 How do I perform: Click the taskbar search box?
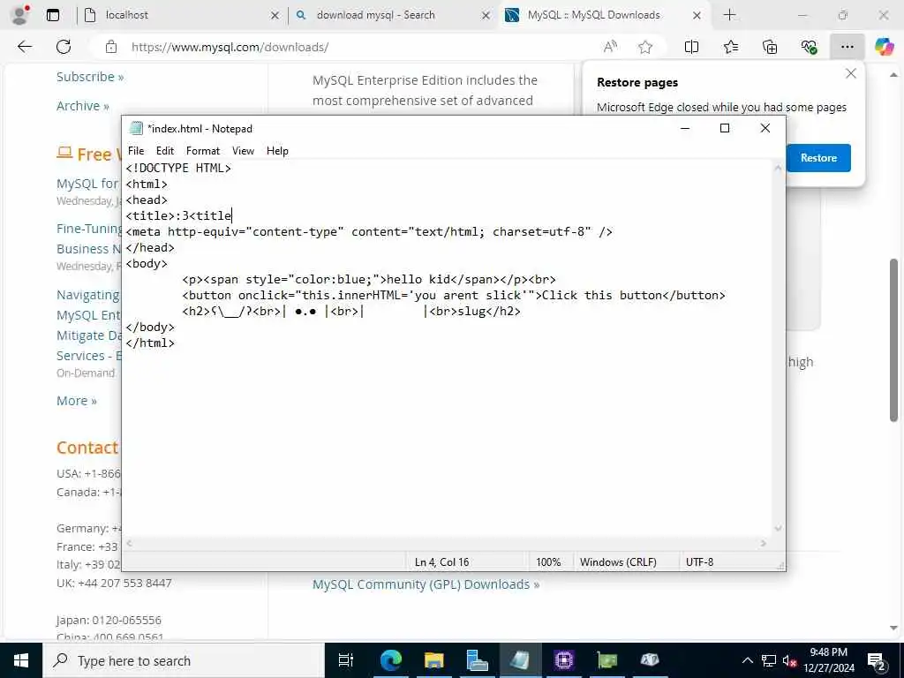(x=184, y=660)
